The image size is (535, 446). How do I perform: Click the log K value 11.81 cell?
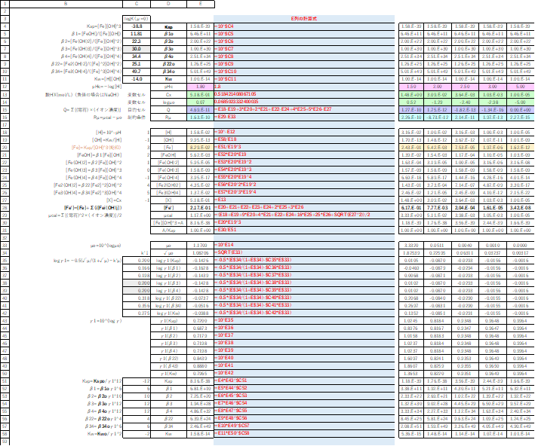137,34
